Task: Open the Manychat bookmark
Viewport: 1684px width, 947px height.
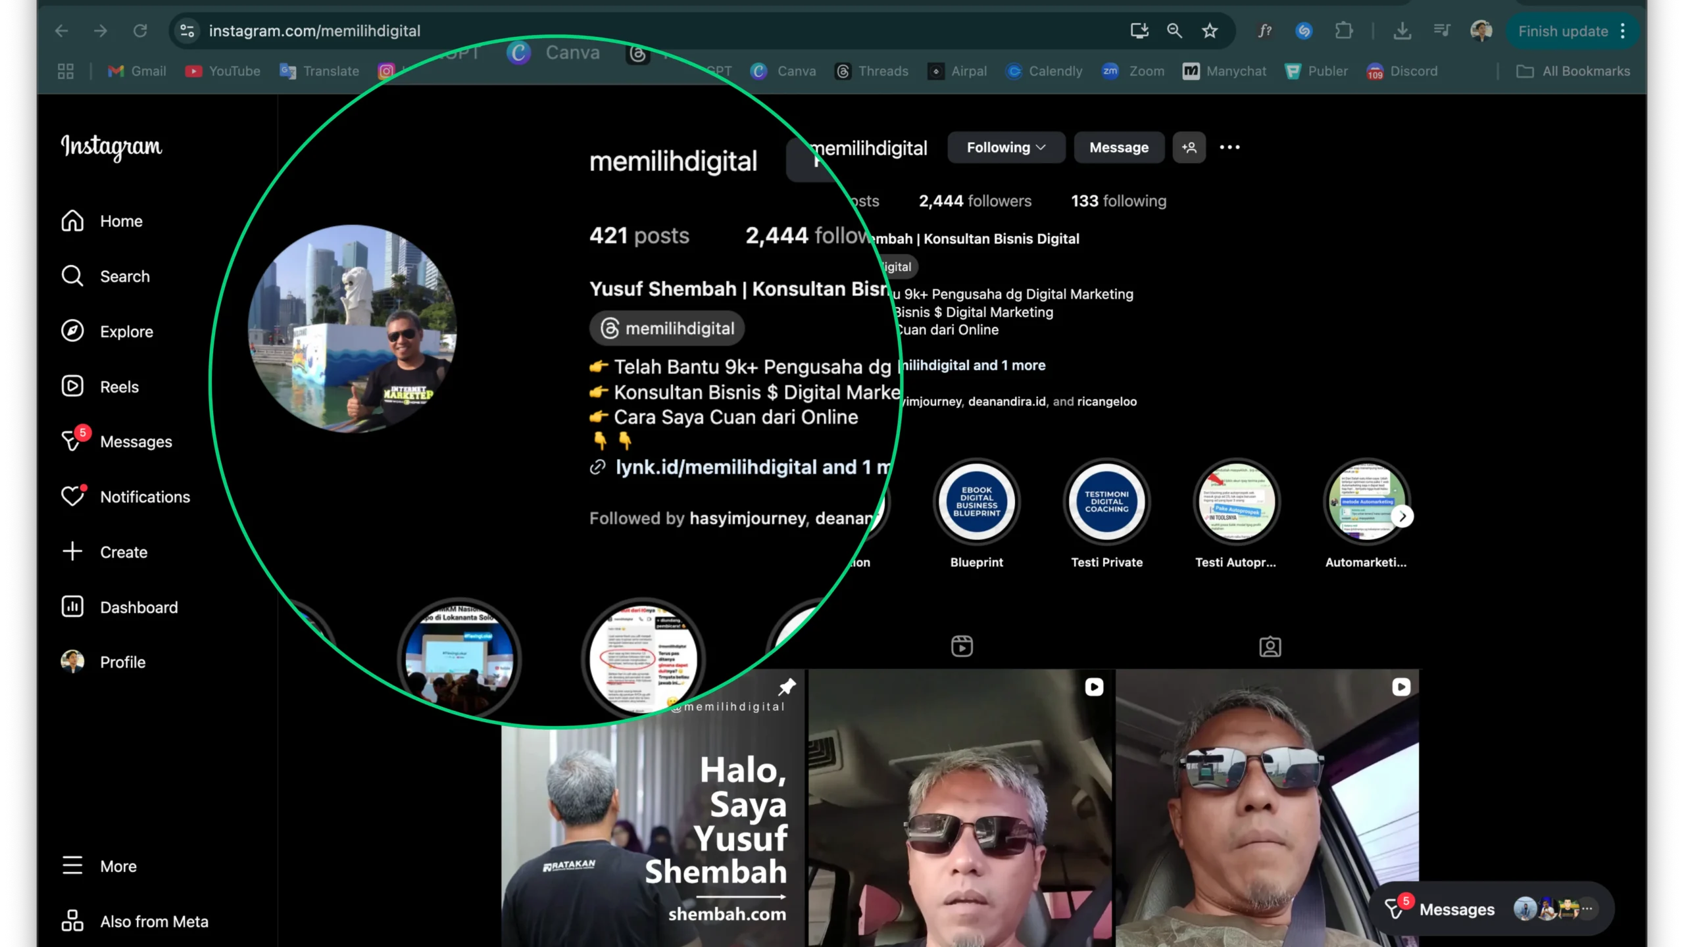Action: click(1224, 71)
